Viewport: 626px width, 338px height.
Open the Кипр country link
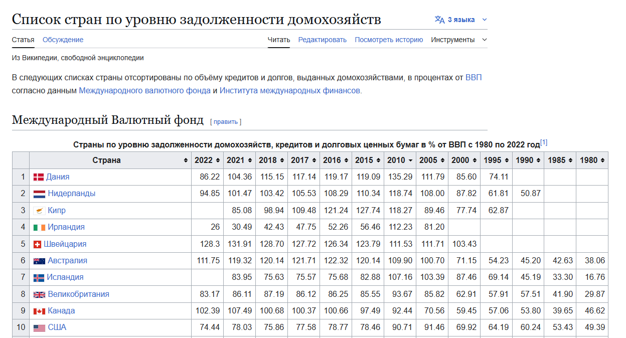tap(57, 211)
